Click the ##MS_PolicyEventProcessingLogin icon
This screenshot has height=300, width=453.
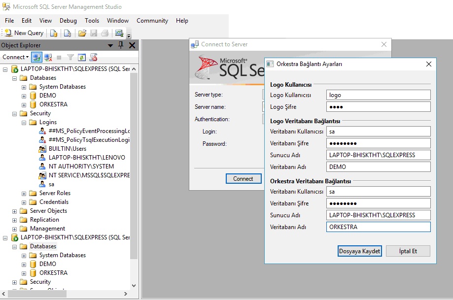42,131
